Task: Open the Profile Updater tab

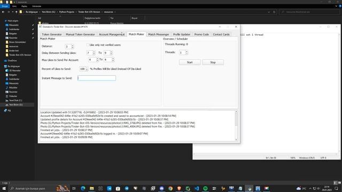Action: pos(182,34)
